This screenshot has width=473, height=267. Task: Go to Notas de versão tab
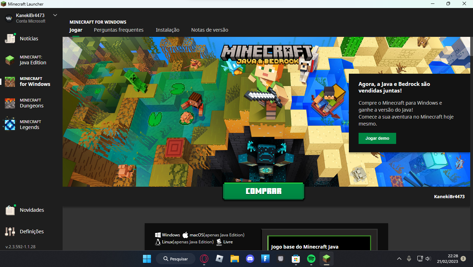click(x=210, y=30)
